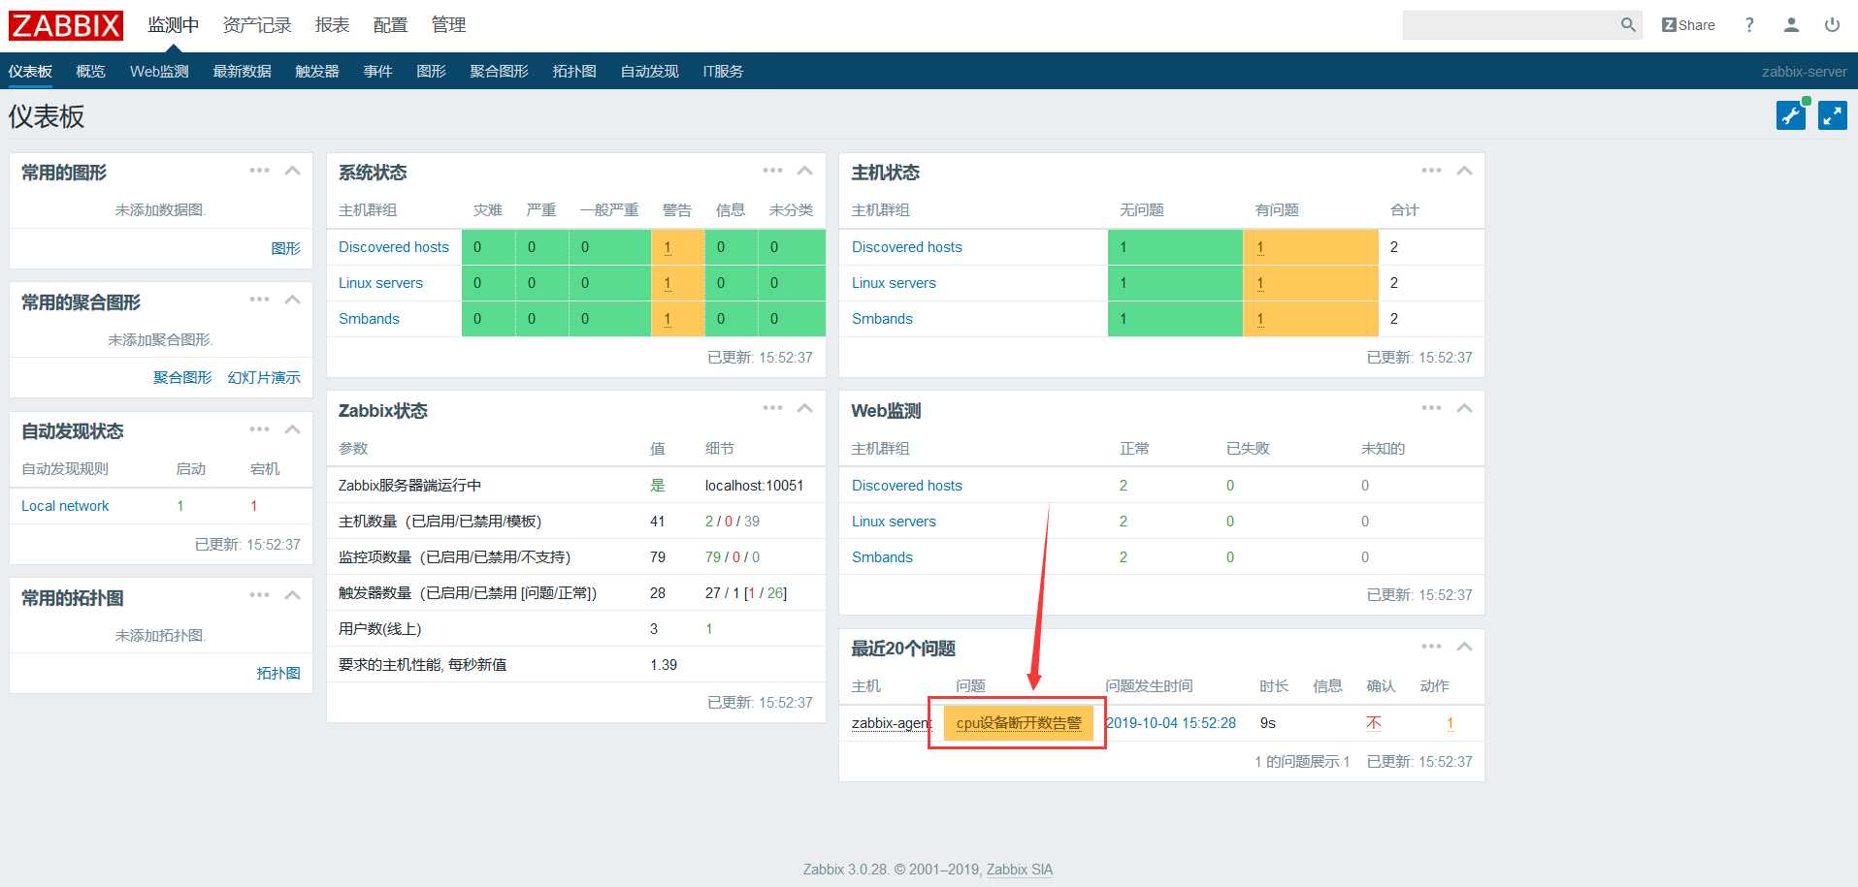The height and width of the screenshot is (887, 1858).
Task: Open the Local network discovery rule
Action: tap(65, 506)
